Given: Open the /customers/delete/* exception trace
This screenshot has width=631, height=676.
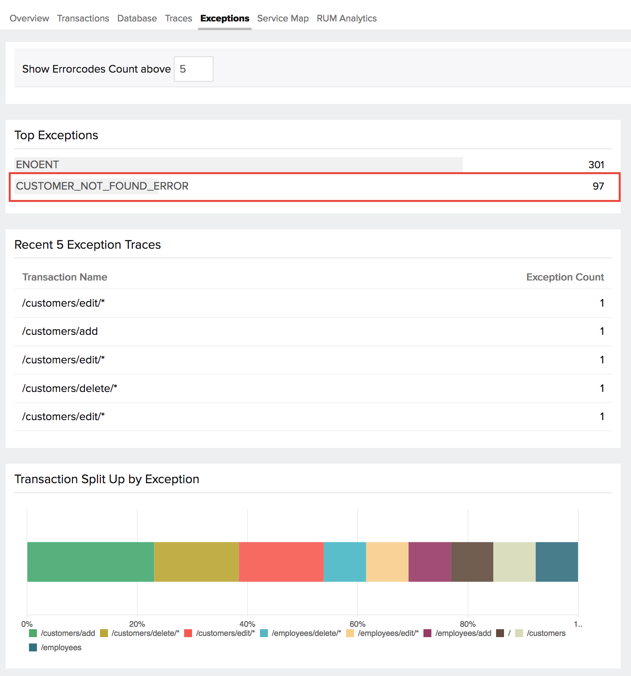Looking at the screenshot, I should 69,388.
